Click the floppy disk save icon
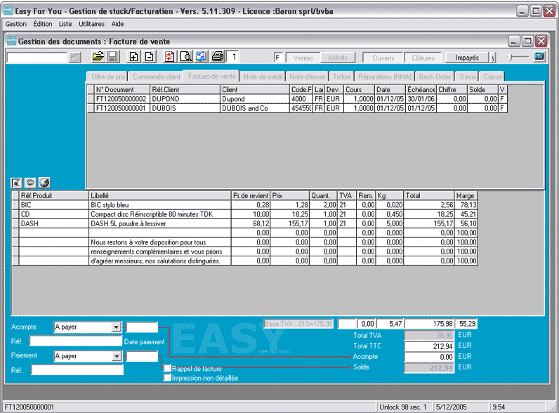This screenshot has width=559, height=413. click(x=112, y=57)
